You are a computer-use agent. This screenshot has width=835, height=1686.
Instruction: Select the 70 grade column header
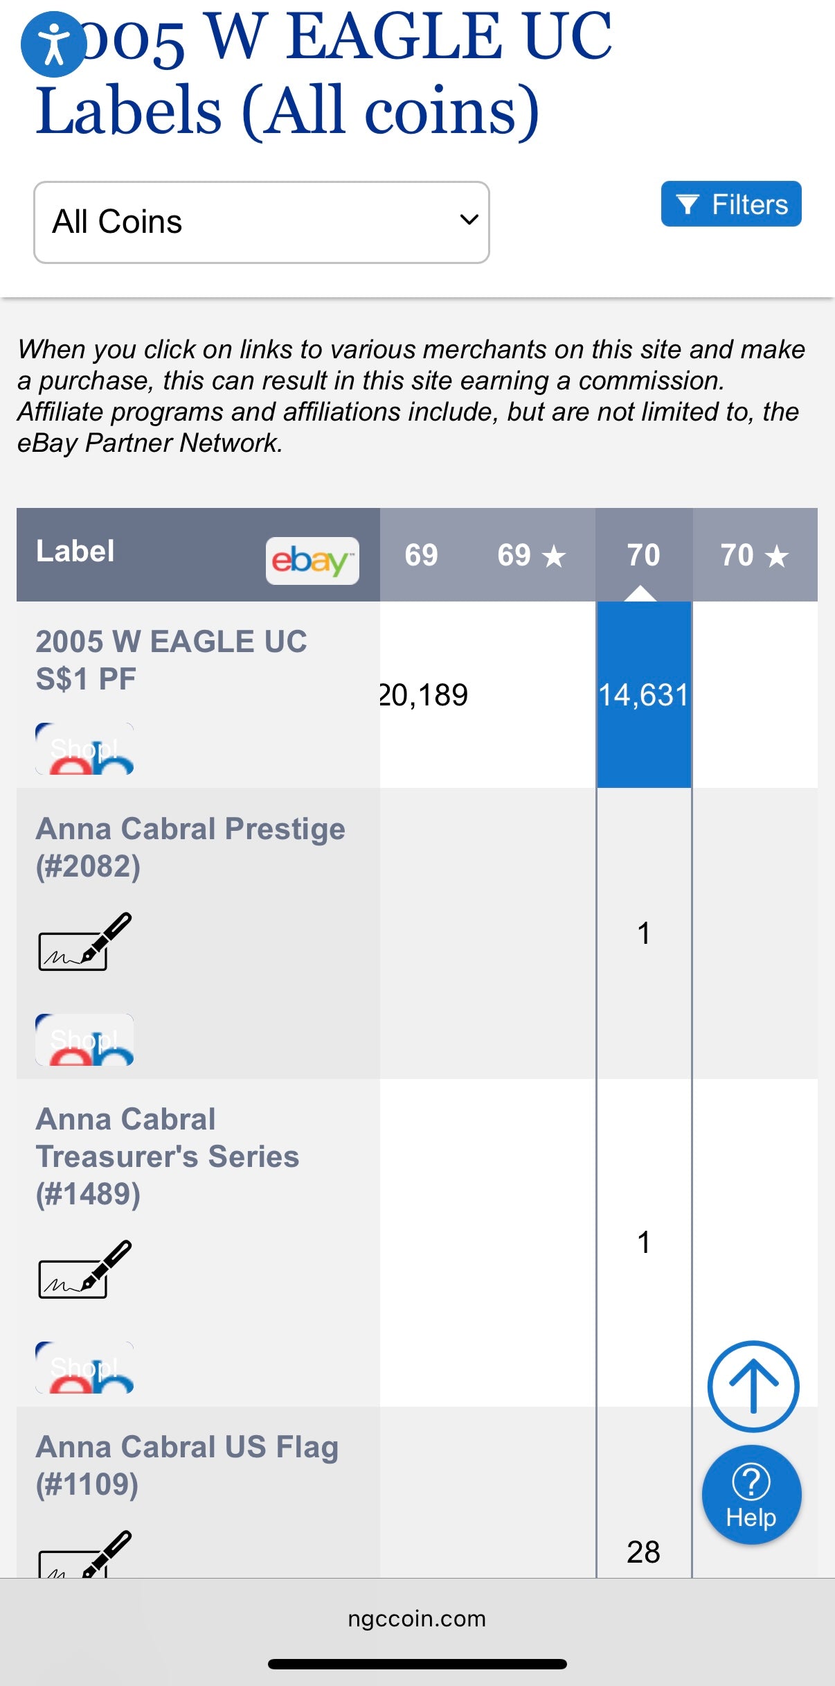(x=643, y=555)
